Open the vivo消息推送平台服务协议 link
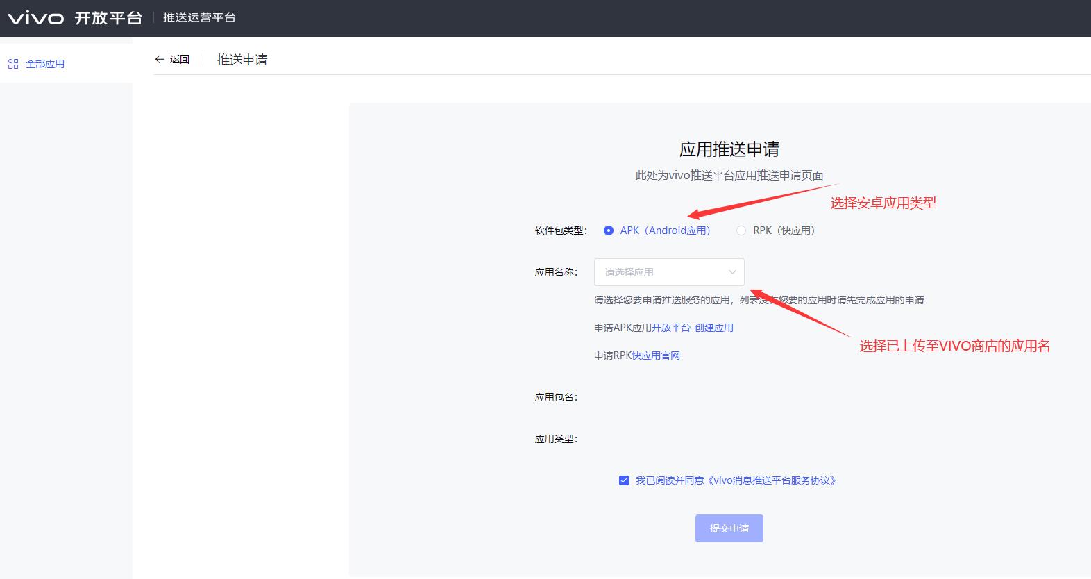 (x=771, y=480)
